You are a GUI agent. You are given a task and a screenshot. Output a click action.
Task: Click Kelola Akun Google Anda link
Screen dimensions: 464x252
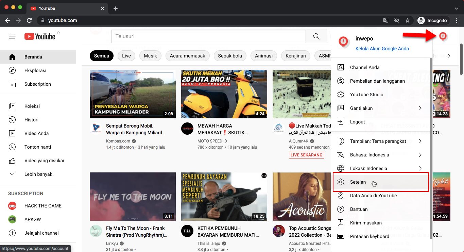[x=382, y=49]
